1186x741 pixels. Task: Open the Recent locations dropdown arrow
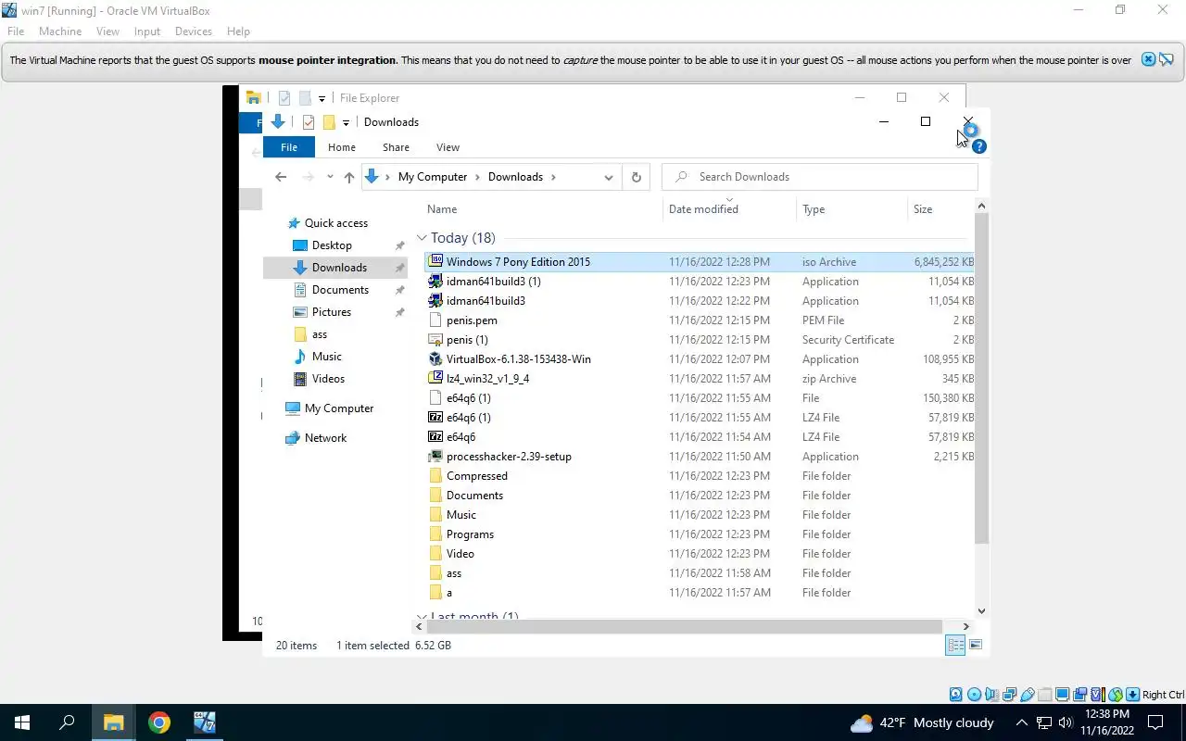coord(330,177)
